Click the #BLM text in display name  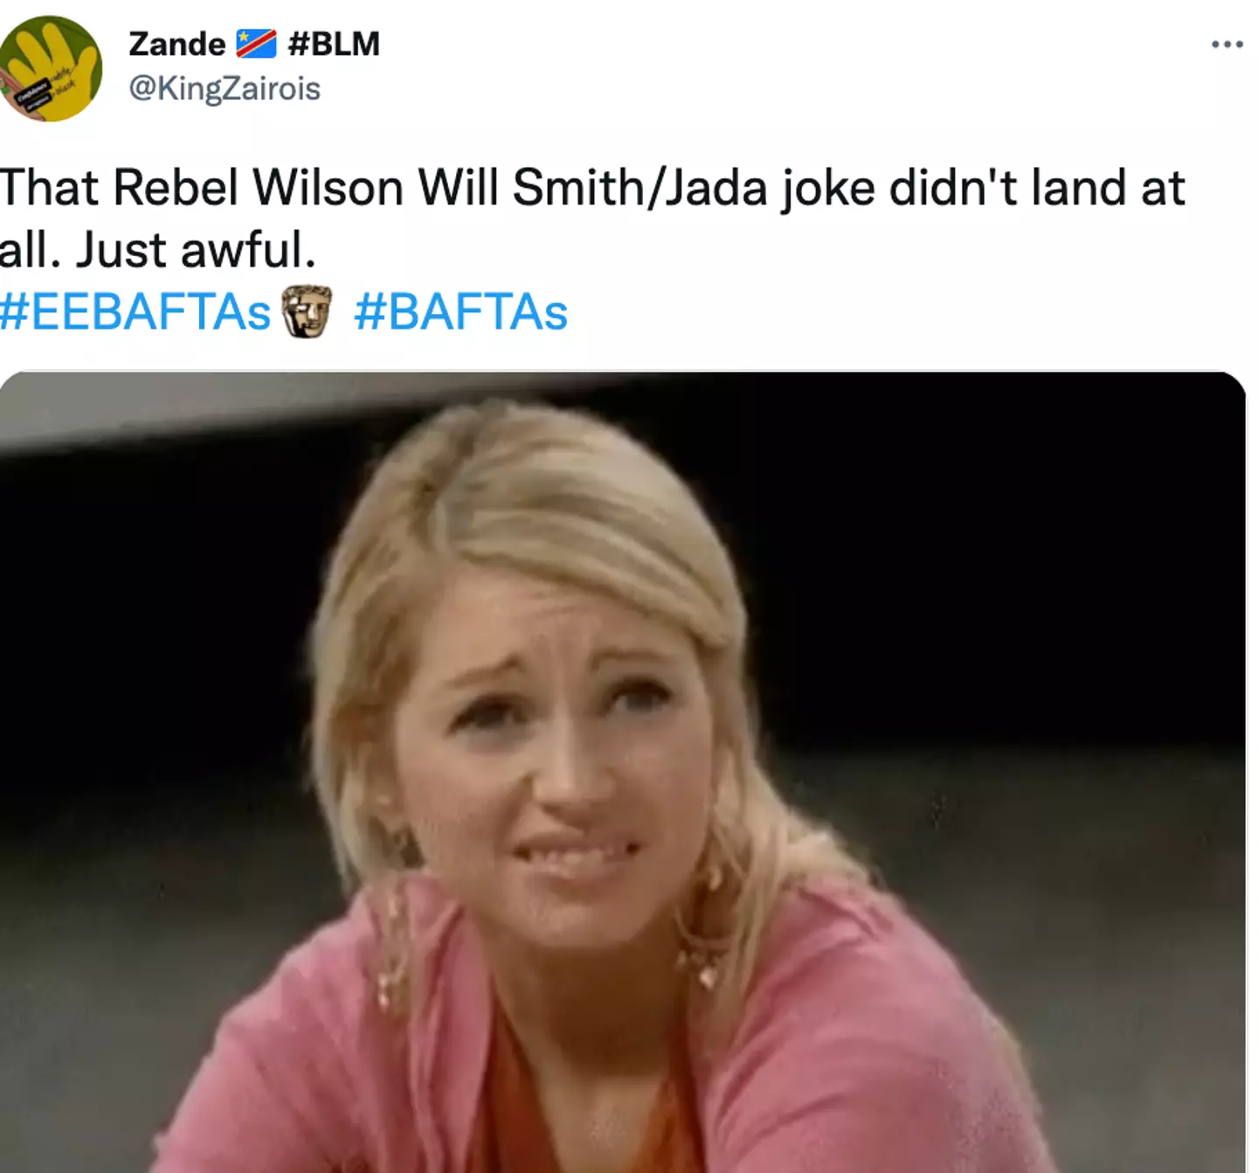334,44
